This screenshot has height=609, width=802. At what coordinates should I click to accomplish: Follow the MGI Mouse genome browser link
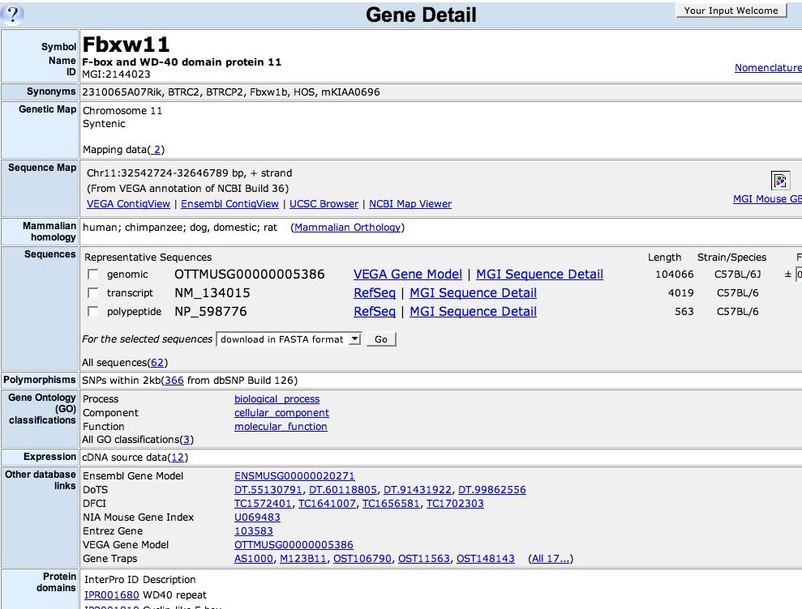click(767, 198)
